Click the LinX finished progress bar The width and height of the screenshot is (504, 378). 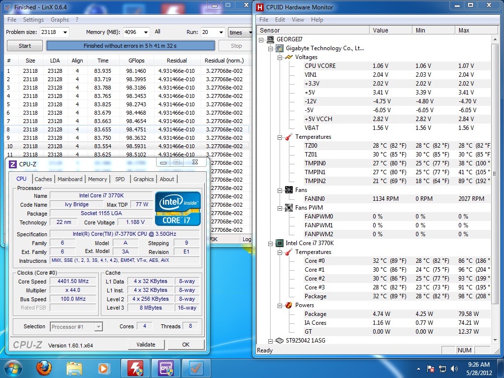coord(130,46)
